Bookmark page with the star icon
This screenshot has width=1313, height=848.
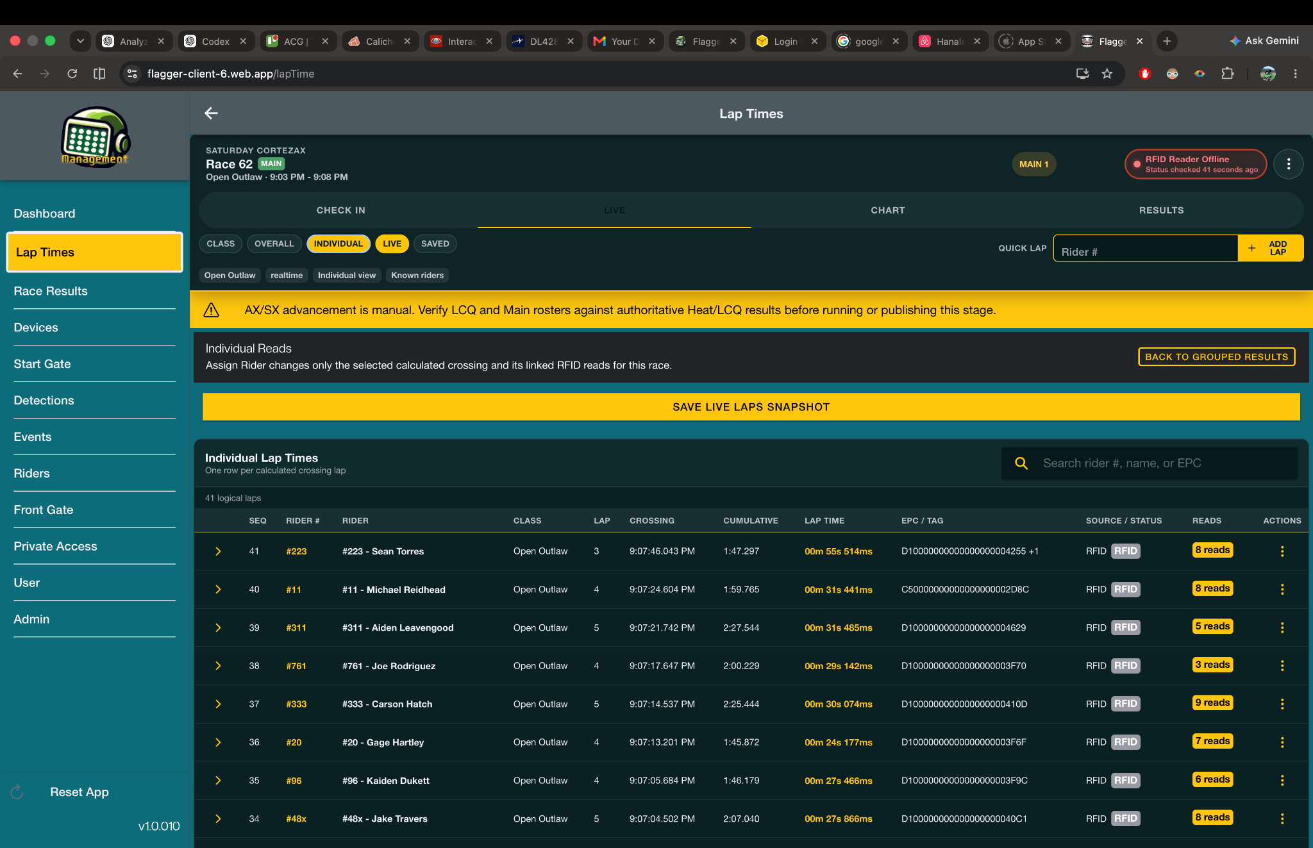(1107, 74)
